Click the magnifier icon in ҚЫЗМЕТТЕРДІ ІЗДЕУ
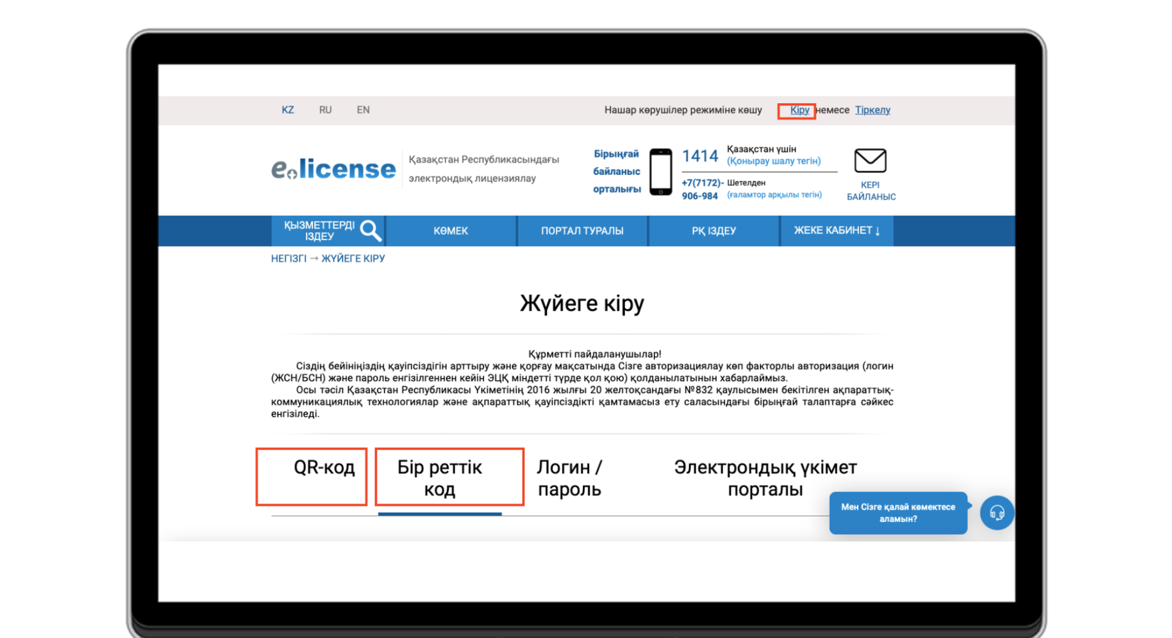The image size is (1172, 638). (x=371, y=231)
